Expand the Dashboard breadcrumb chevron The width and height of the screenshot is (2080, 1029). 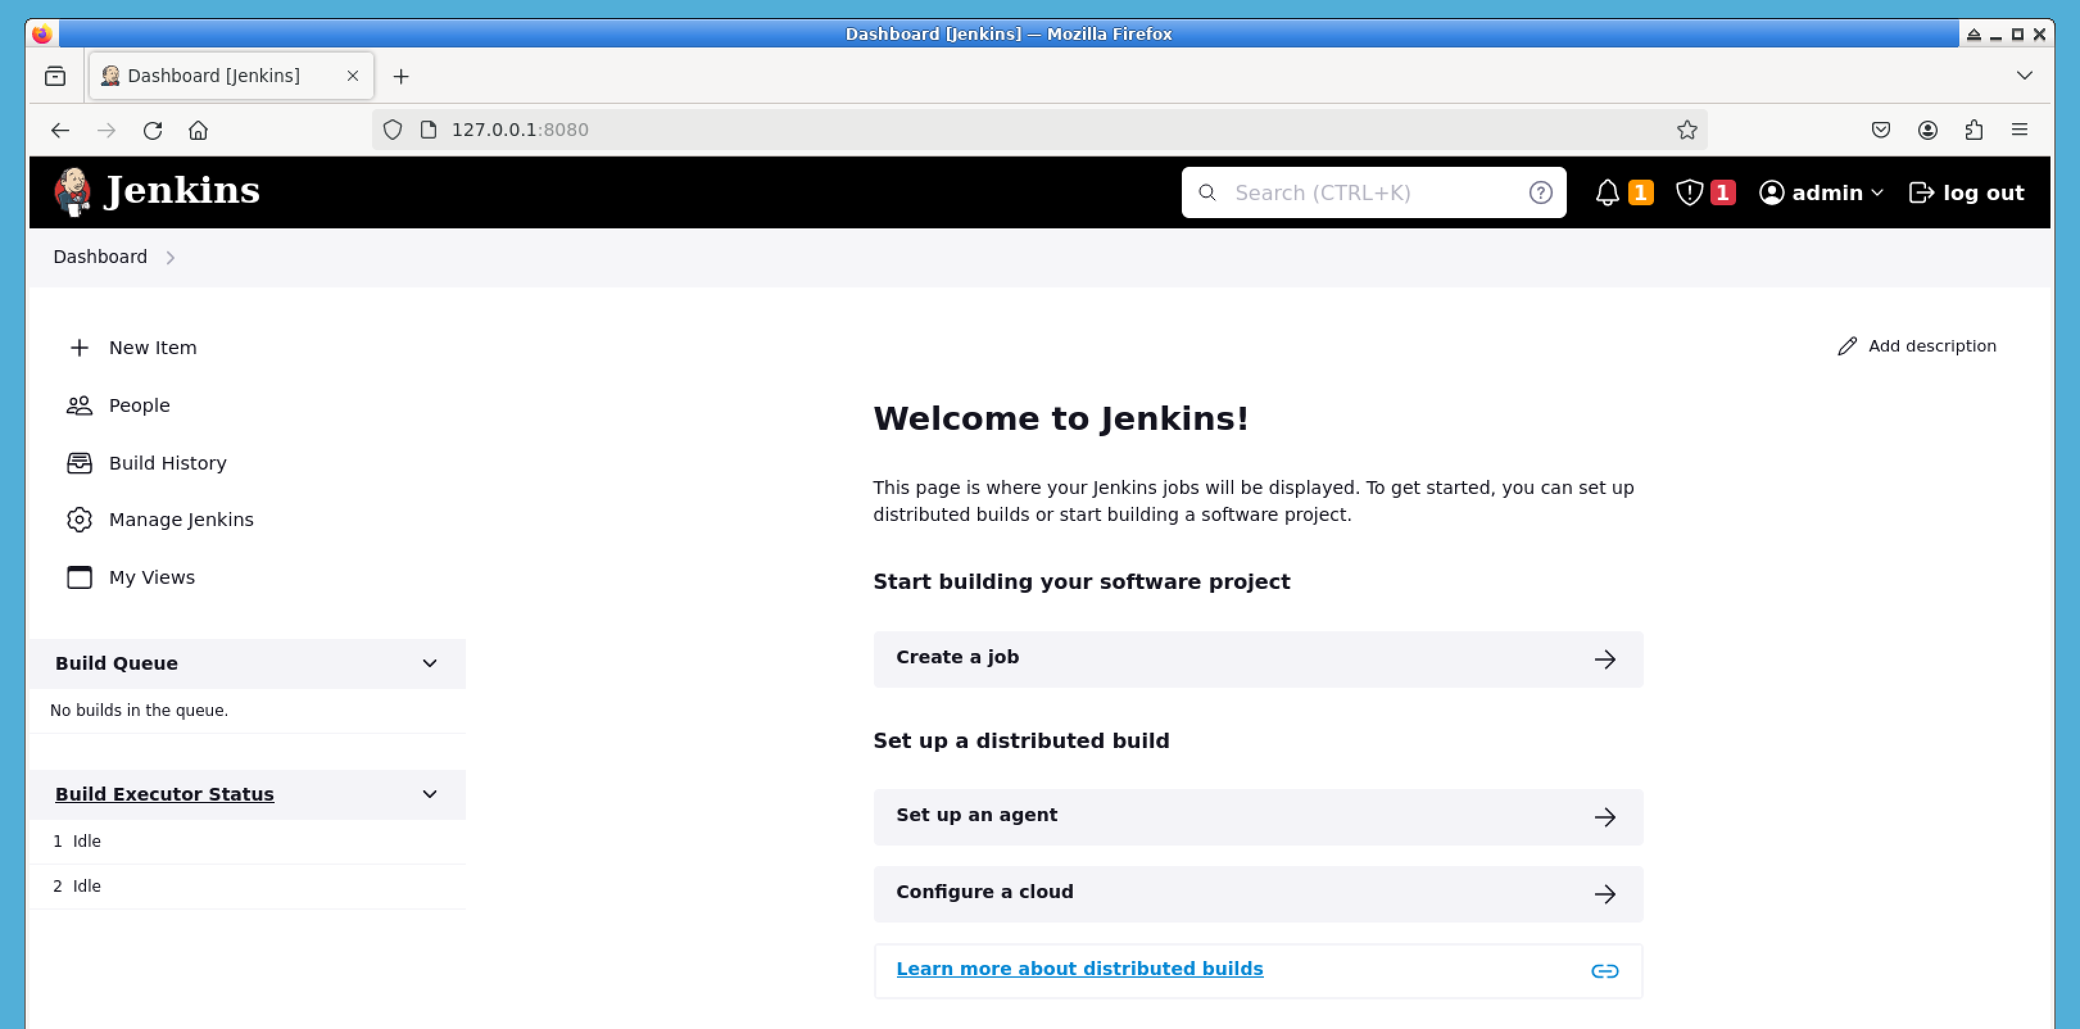click(x=171, y=258)
